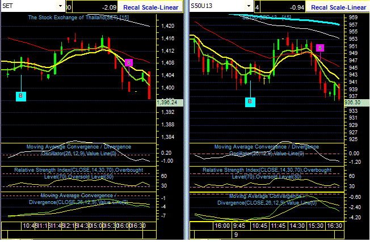The width and height of the screenshot is (370, 242).
Task: Click SET MACD Oscillator(26,12,9) panel title
Action: tap(78, 150)
